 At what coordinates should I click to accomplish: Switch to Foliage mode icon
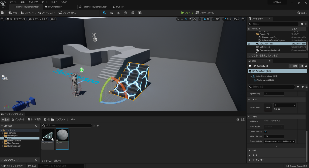[118, 13]
